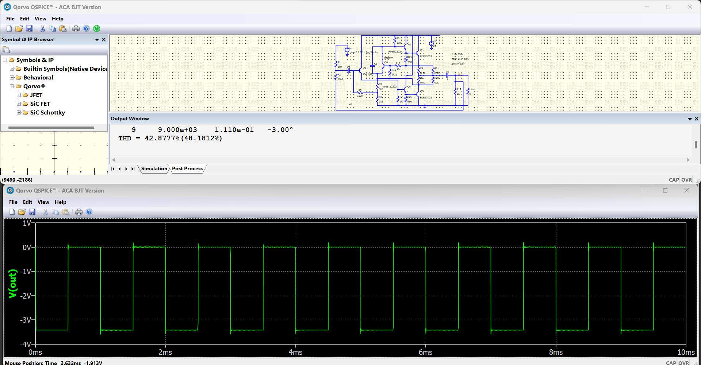Open Help menu in schematic window
701x365 pixels.
pyautogui.click(x=58, y=19)
